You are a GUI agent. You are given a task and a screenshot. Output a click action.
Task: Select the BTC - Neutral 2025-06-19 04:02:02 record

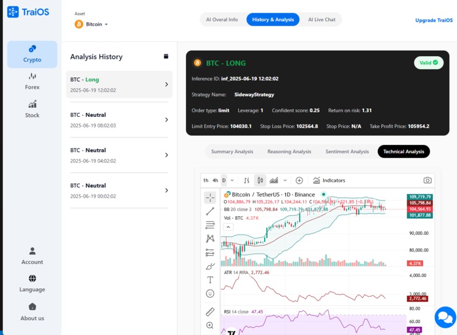[x=119, y=155]
